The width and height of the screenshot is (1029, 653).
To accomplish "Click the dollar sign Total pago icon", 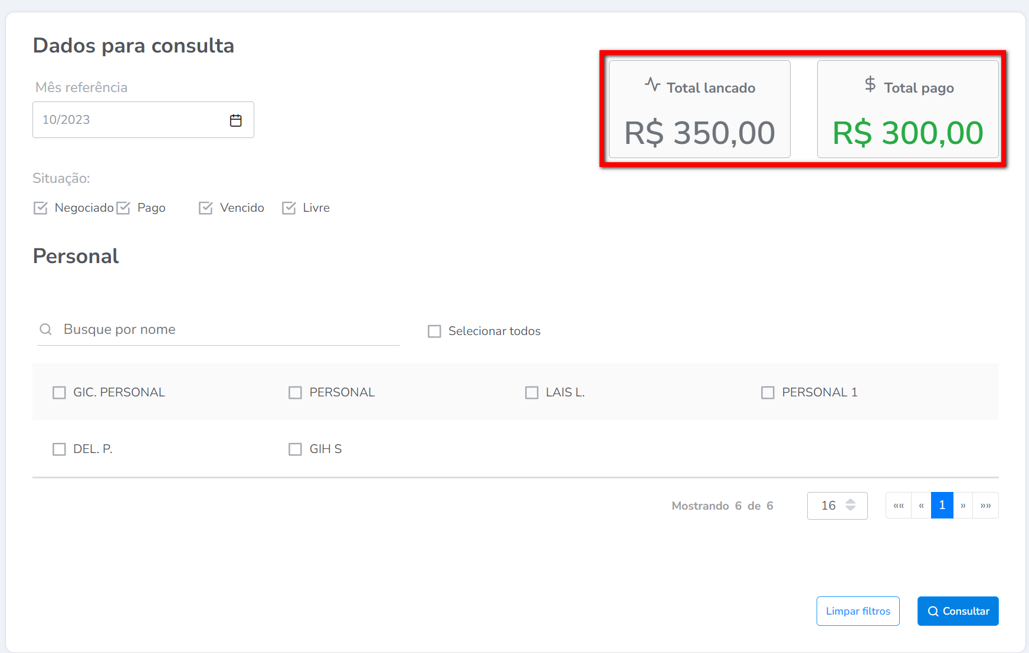I will 870,84.
